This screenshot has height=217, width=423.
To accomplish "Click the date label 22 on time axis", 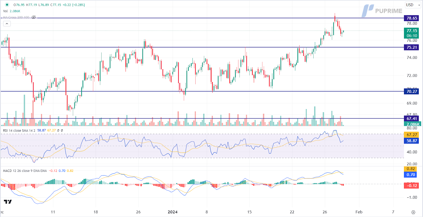I will tap(292, 212).
